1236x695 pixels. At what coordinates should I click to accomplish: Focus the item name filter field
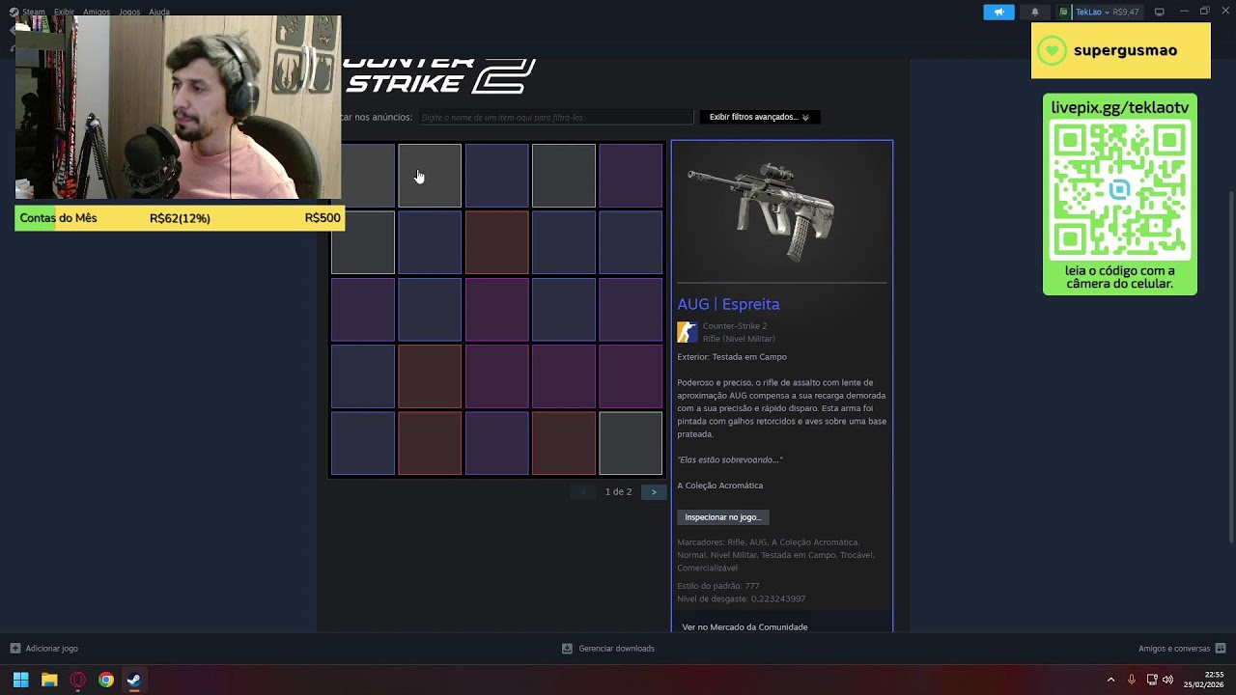tap(555, 117)
